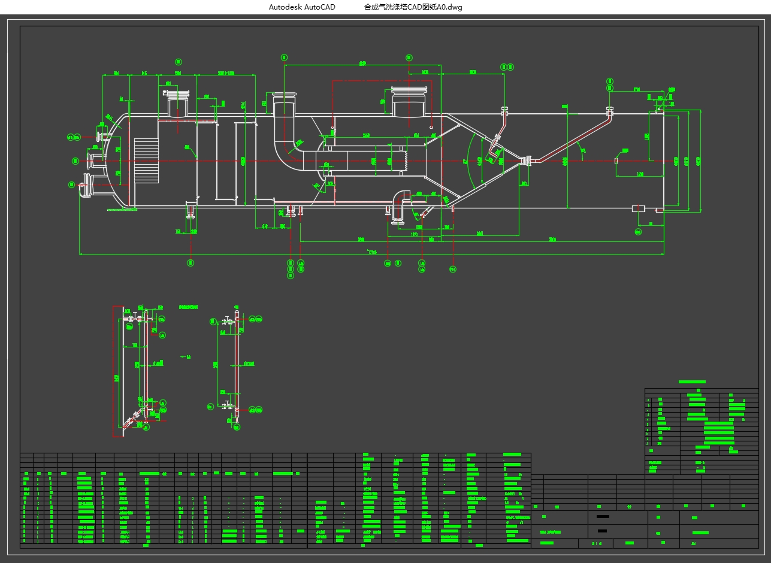The height and width of the screenshot is (563, 771).
Task: Click the left level gauge detail view
Action: [139, 371]
